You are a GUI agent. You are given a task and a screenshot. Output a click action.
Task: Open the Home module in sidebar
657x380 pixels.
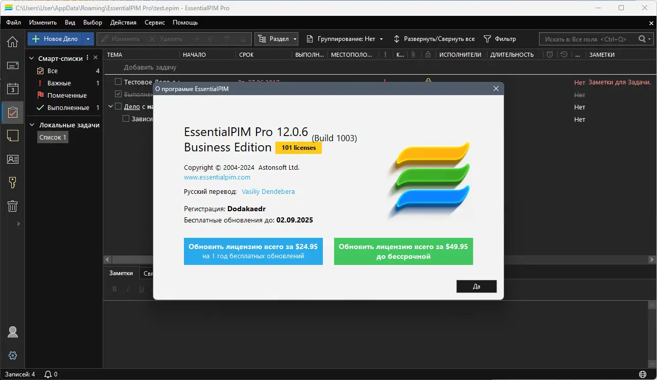tap(12, 41)
